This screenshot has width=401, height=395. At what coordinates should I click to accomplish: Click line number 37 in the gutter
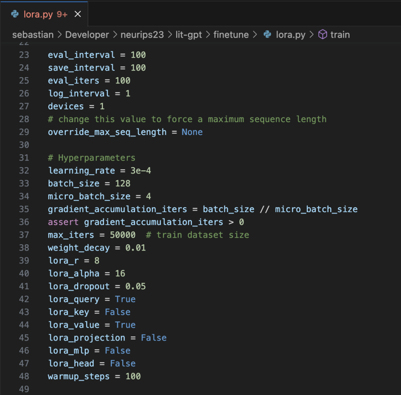coord(23,234)
